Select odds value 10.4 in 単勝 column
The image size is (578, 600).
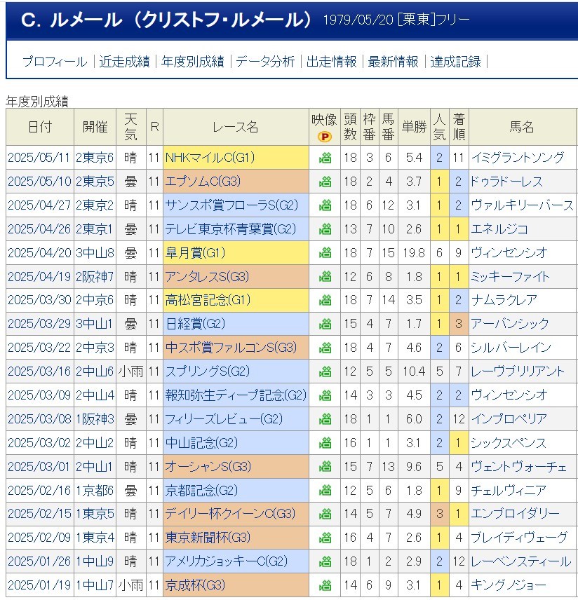click(x=414, y=371)
